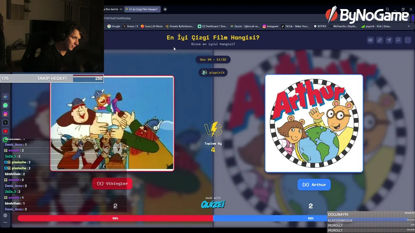Viewport: 415px width, 233px height.
Task: Open WhatsApp in the browser sidebar
Action: point(5,105)
